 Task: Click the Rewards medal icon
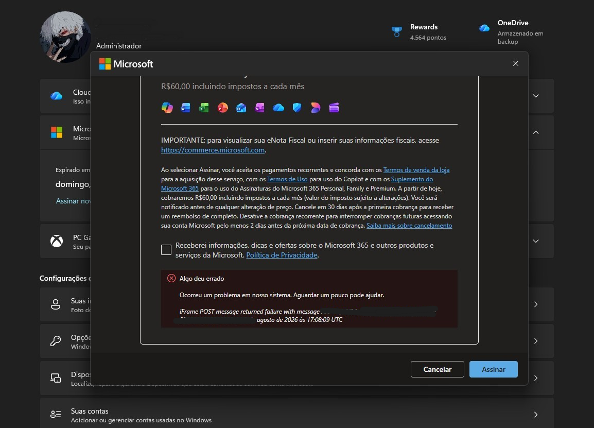[x=397, y=32]
